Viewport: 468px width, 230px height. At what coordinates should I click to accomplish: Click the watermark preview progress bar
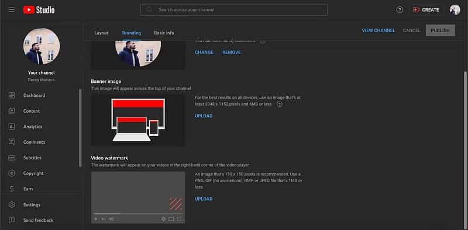138,214
